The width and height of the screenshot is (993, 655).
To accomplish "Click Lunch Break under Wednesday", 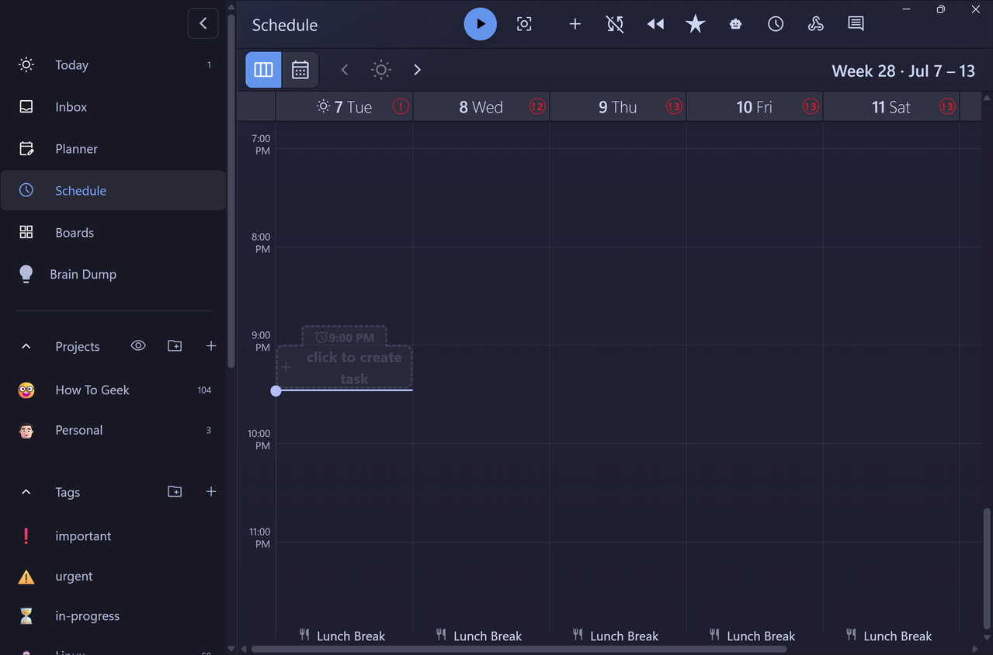I will coord(479,636).
